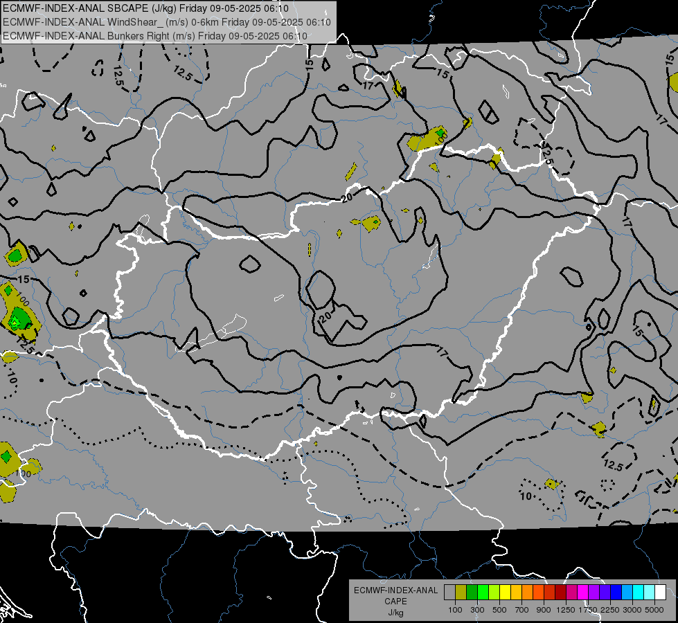678x623 pixels.
Task: Click the Bunkers Right (m/s) title line
Action: [x=155, y=36]
